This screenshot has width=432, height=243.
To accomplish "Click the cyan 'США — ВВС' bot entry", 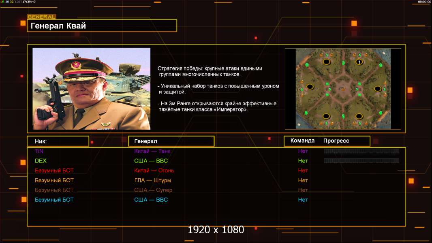I will point(151,200).
